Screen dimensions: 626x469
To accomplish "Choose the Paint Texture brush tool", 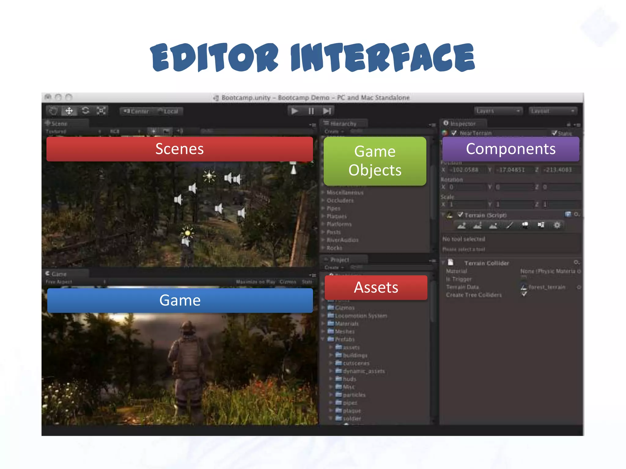I will (509, 225).
